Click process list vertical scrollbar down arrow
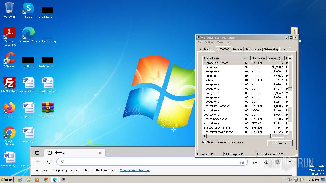This screenshot has height=183, width=326. tap(290, 132)
